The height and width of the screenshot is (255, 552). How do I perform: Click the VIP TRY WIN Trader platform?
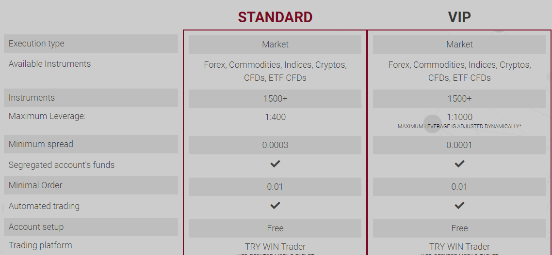click(x=459, y=247)
